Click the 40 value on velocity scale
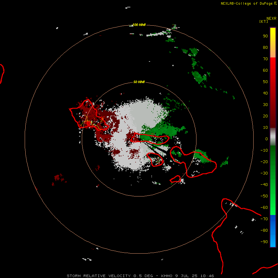 [265, 93]
